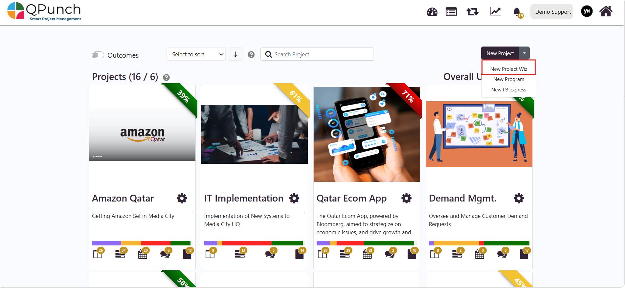Click help icon beside Projects heading
This screenshot has height=289, width=625.
(x=166, y=78)
